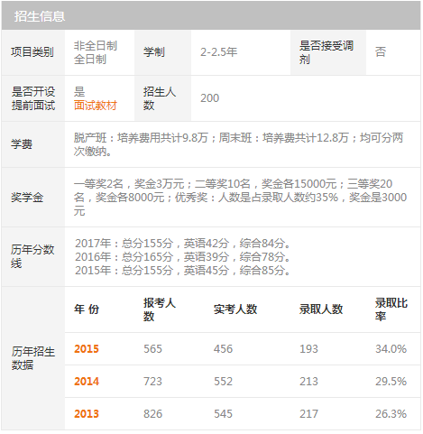
Task: Click the 非全日制 全日制 value cell
Action: point(99,52)
